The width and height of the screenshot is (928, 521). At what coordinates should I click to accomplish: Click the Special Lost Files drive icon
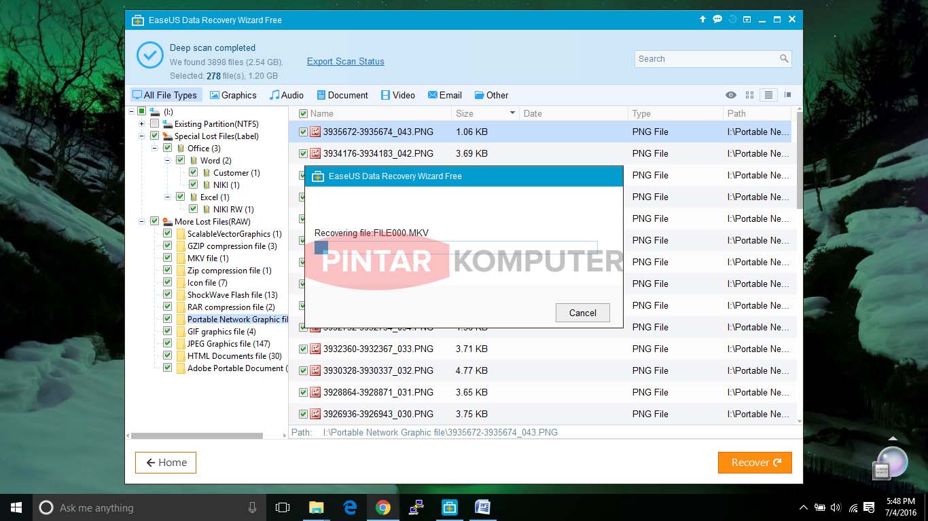pos(167,136)
